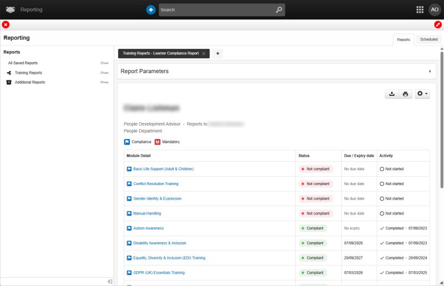Click the search magnifier icon

pos(279,9)
